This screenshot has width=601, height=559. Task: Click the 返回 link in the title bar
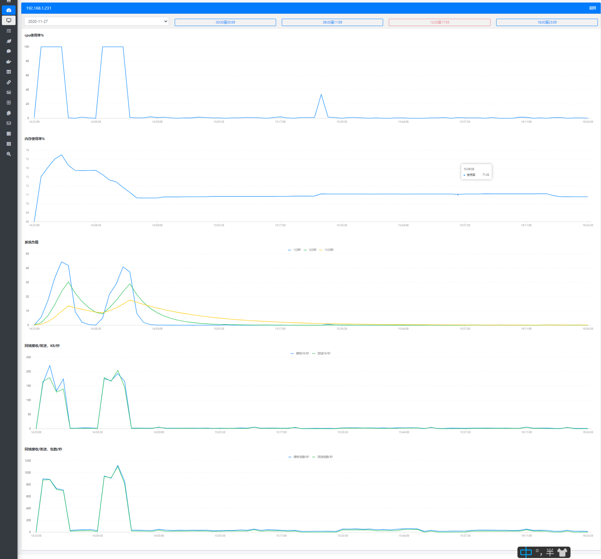592,8
